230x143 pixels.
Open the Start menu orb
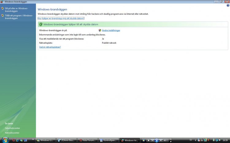(5, 140)
